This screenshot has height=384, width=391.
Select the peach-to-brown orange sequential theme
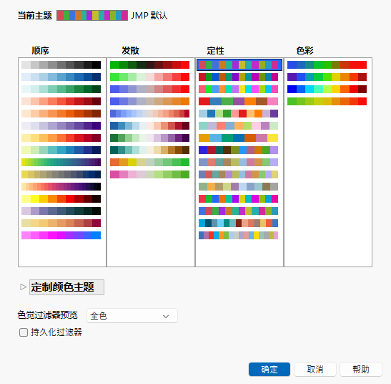[x=61, y=113]
